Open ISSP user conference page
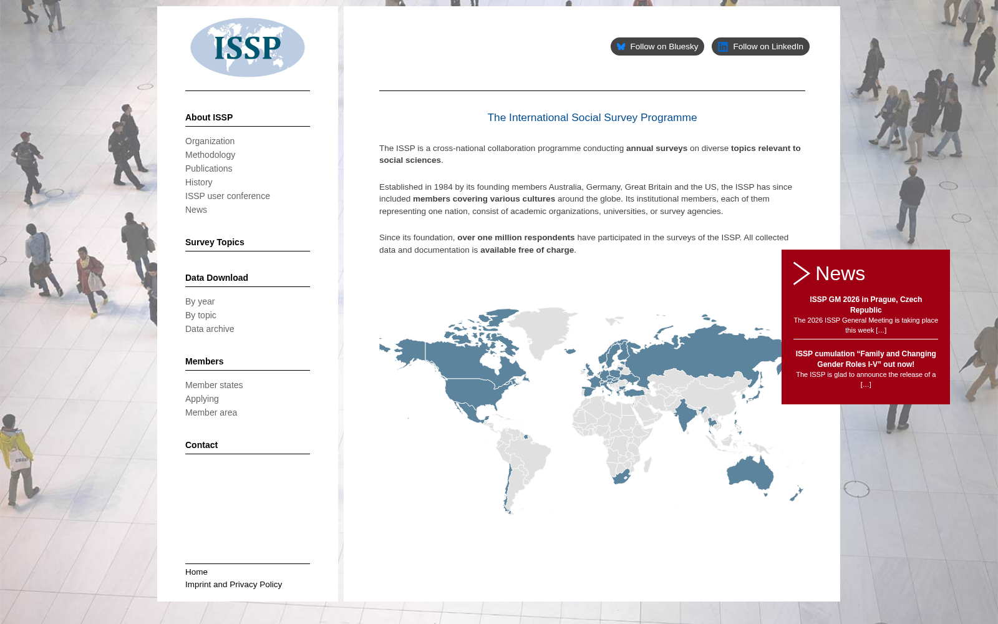Viewport: 998px width, 624px height. pos(228,196)
